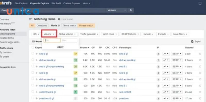Open Content Explorer in top navigation

pyautogui.click(x=72, y=3)
